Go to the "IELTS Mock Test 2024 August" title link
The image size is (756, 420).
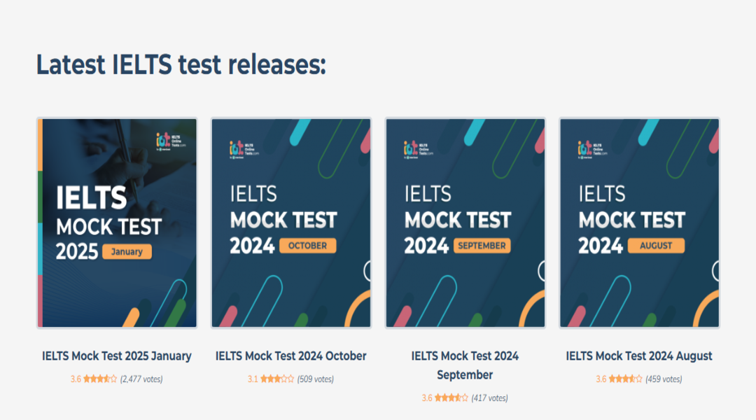638,356
